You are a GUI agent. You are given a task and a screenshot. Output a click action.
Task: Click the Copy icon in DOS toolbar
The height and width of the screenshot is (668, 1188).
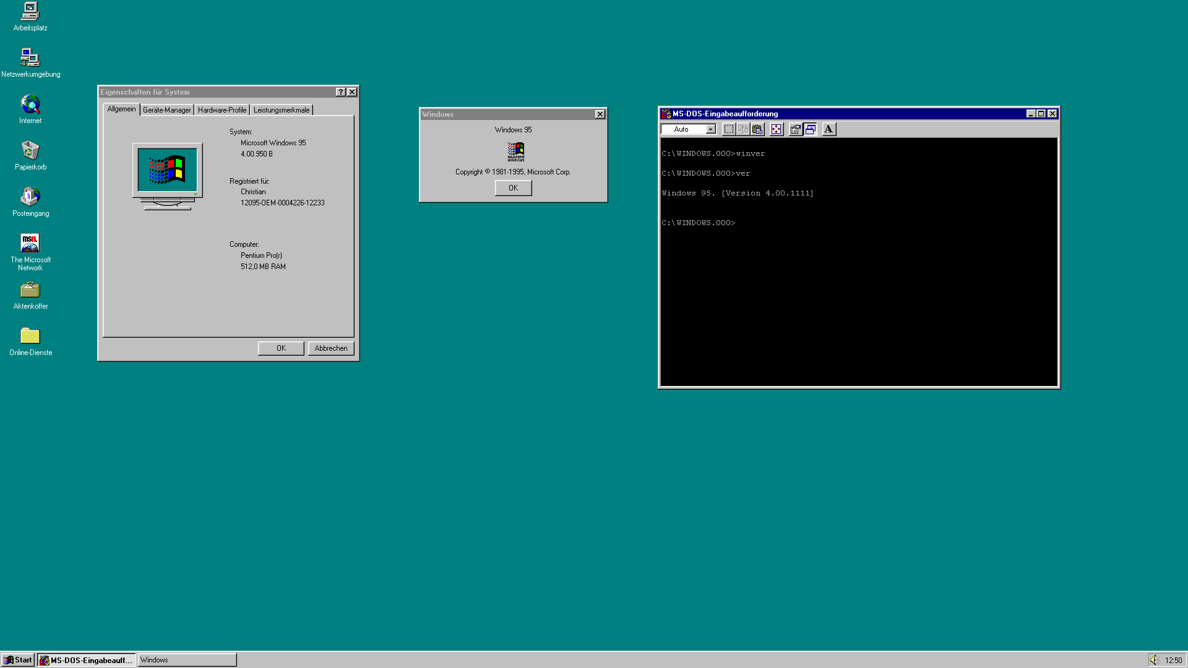(743, 129)
